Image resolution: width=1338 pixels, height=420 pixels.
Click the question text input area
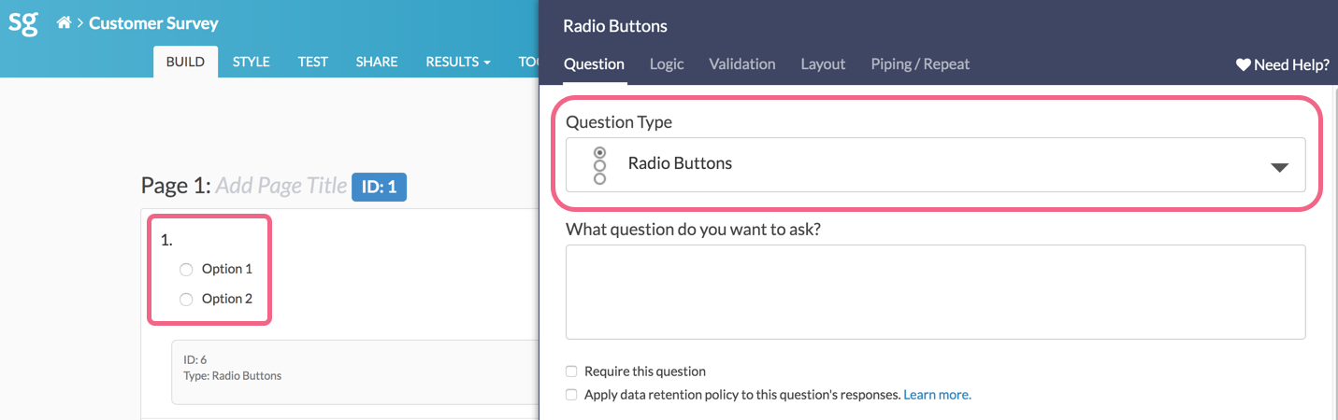pyautogui.click(x=935, y=291)
